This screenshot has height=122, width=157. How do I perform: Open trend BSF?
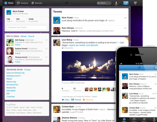(x=8, y=94)
